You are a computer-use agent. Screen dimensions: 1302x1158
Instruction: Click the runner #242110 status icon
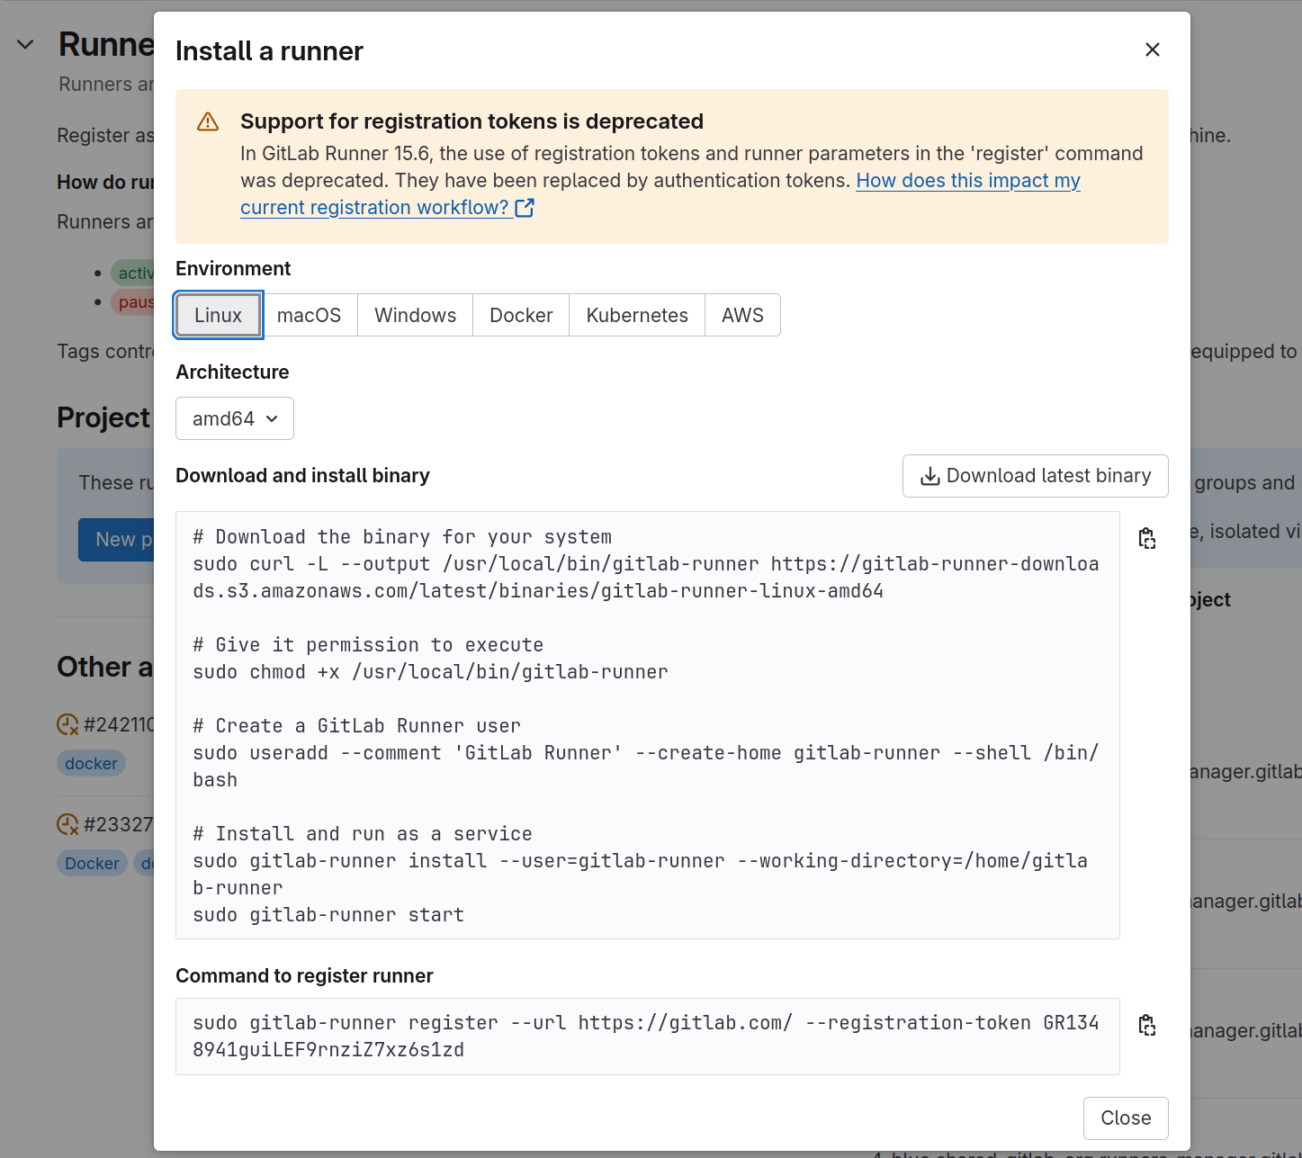(x=67, y=724)
